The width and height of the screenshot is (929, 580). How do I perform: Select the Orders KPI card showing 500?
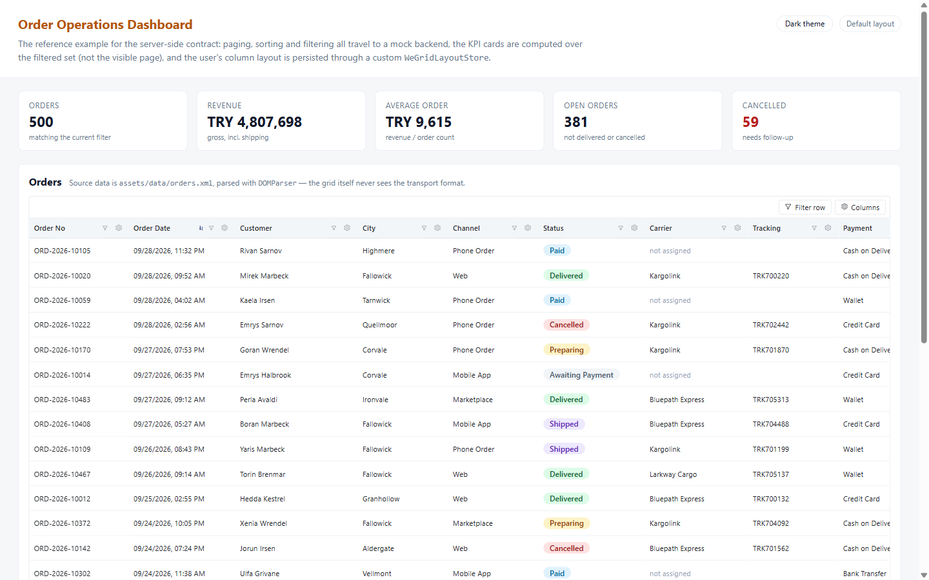coord(103,121)
